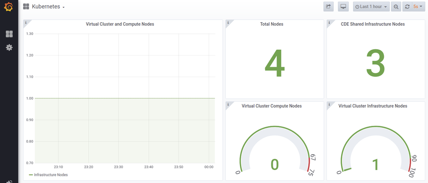Open CDE Shared Infrastructure Nodes title menu

tap(373, 24)
